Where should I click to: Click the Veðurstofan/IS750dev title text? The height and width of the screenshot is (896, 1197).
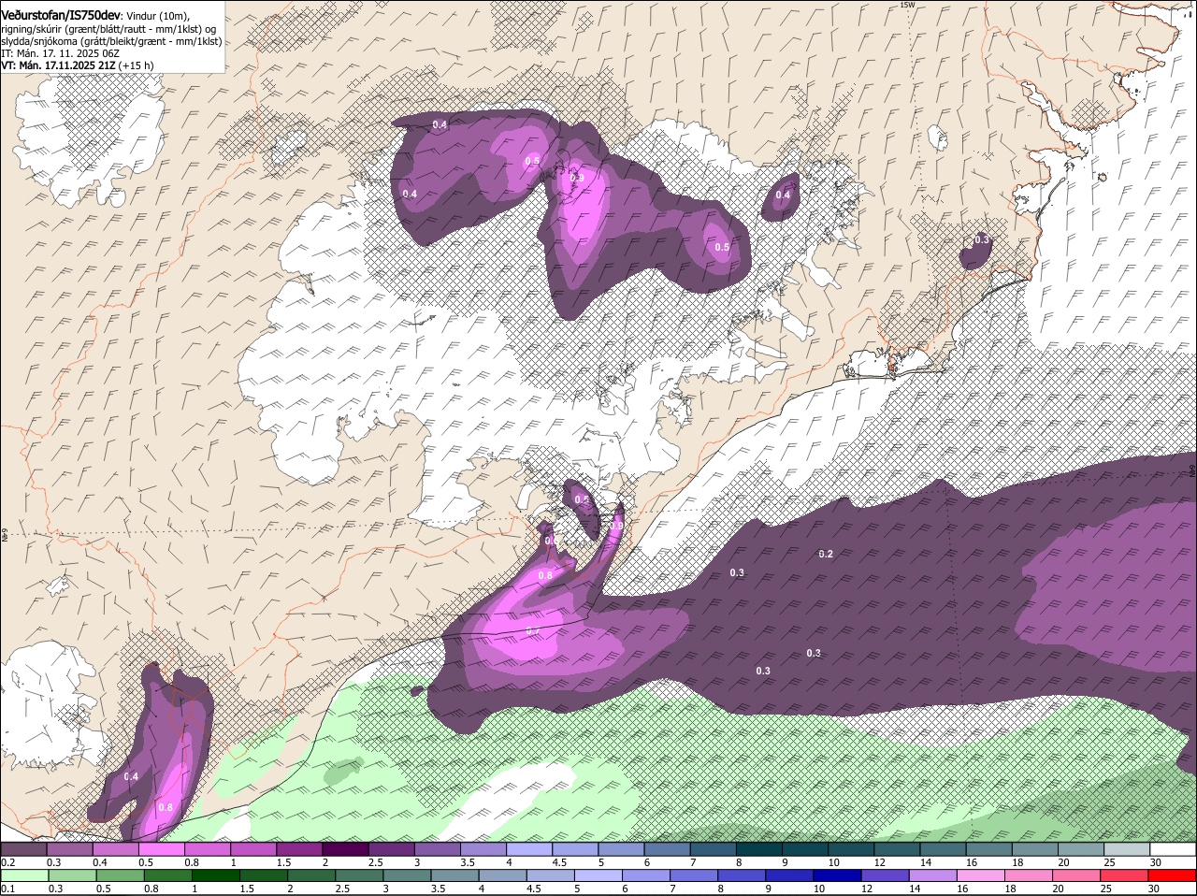pos(60,16)
